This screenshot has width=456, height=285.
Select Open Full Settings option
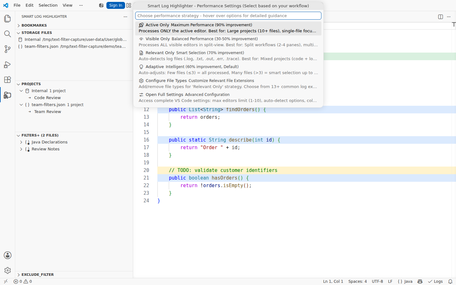[228, 98]
